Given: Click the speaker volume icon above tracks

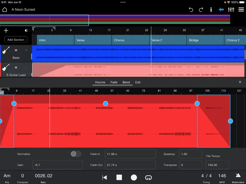Looking at the screenshot, I should point(26,31).
